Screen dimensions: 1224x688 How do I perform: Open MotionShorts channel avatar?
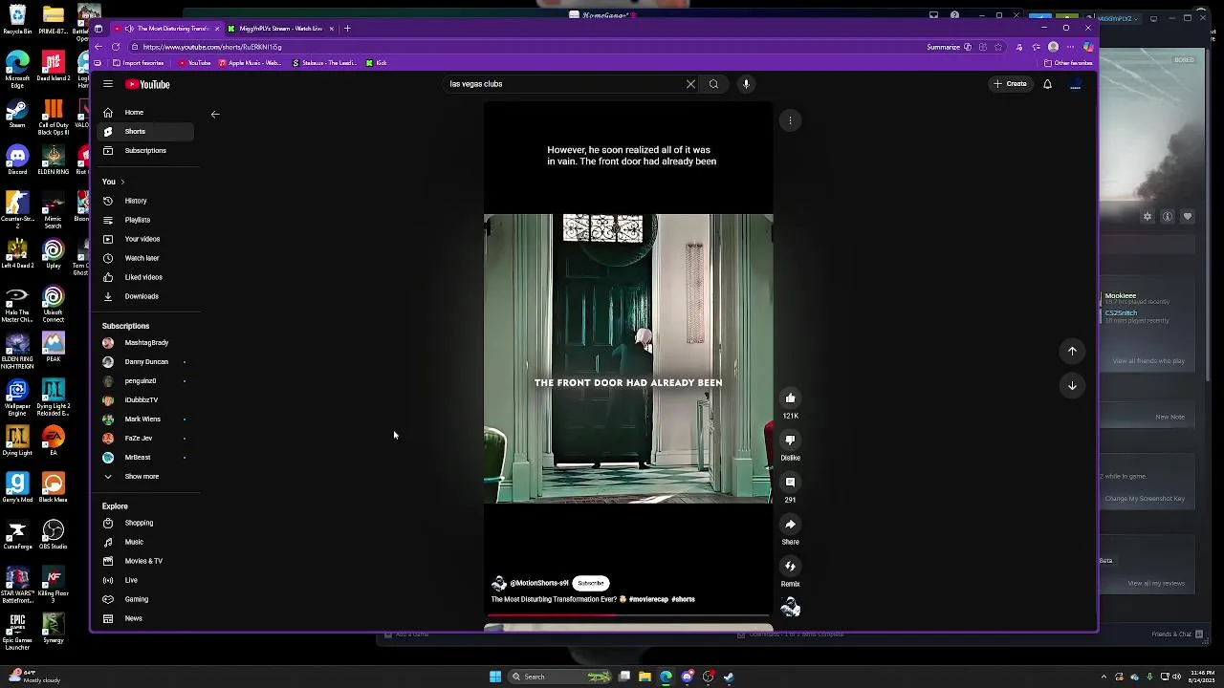pyautogui.click(x=498, y=583)
